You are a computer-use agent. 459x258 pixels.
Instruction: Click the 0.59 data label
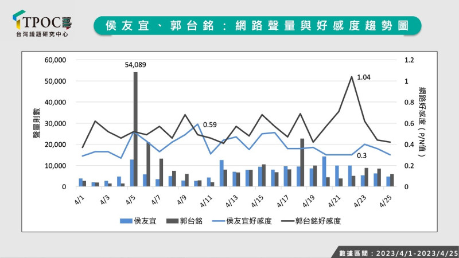click(x=210, y=125)
